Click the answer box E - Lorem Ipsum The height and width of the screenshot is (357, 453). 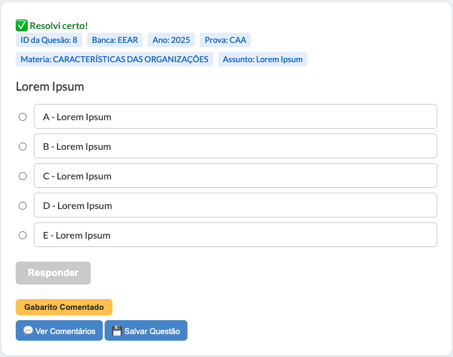[235, 235]
